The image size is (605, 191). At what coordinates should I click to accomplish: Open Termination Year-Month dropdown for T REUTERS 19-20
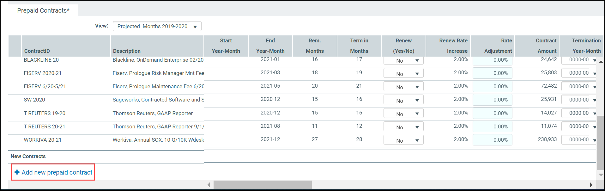[579, 113]
